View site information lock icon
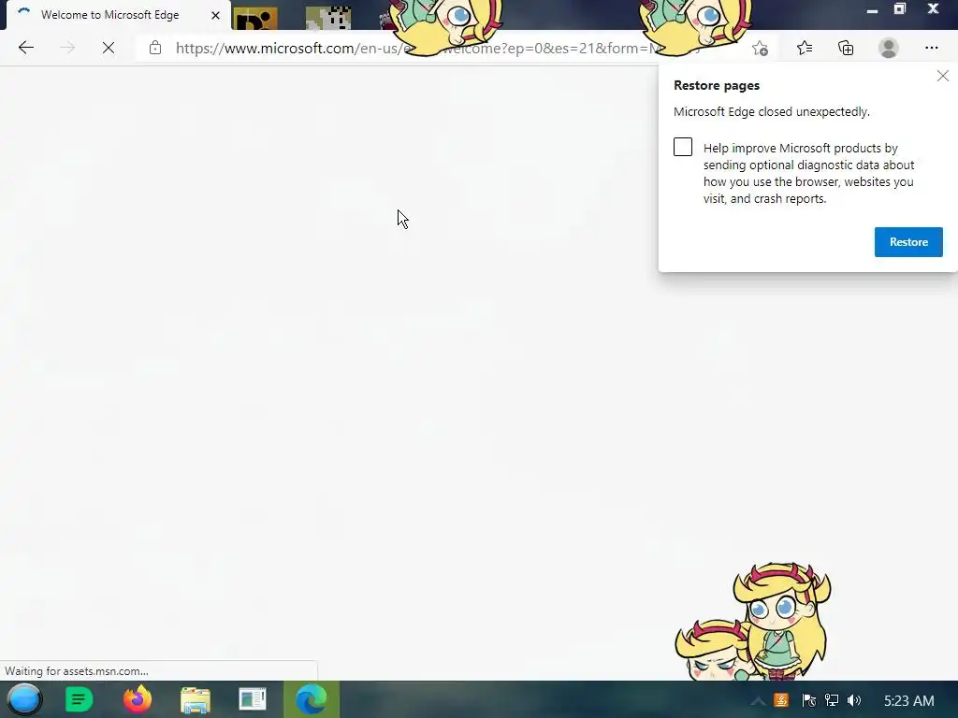958x718 pixels. 155,48
